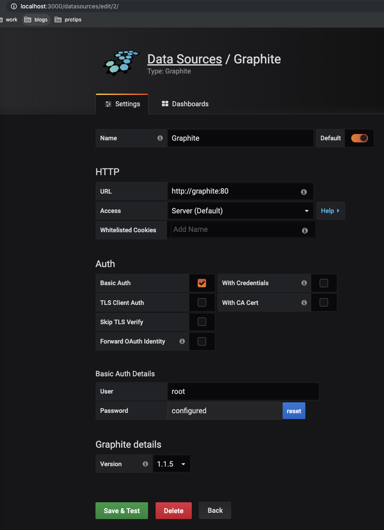This screenshot has width=384, height=530.
Task: Click the site info icon in address bar
Action: [14, 6]
